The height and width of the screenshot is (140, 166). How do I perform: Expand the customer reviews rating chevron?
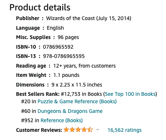[98, 130]
